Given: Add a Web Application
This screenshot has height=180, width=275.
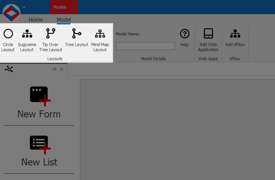Looking at the screenshot, I should (x=208, y=40).
